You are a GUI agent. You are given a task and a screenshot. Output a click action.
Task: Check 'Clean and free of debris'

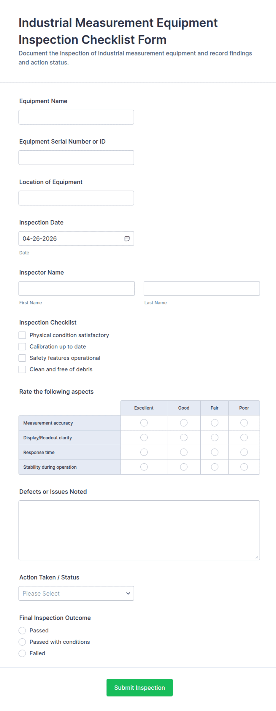coord(22,369)
